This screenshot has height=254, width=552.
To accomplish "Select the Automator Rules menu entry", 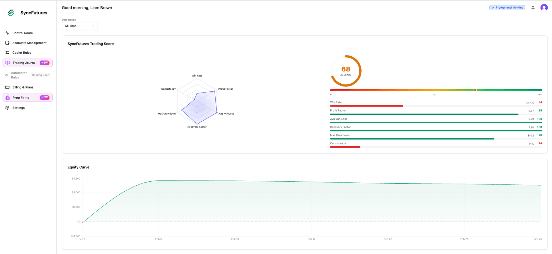I will click(x=19, y=75).
